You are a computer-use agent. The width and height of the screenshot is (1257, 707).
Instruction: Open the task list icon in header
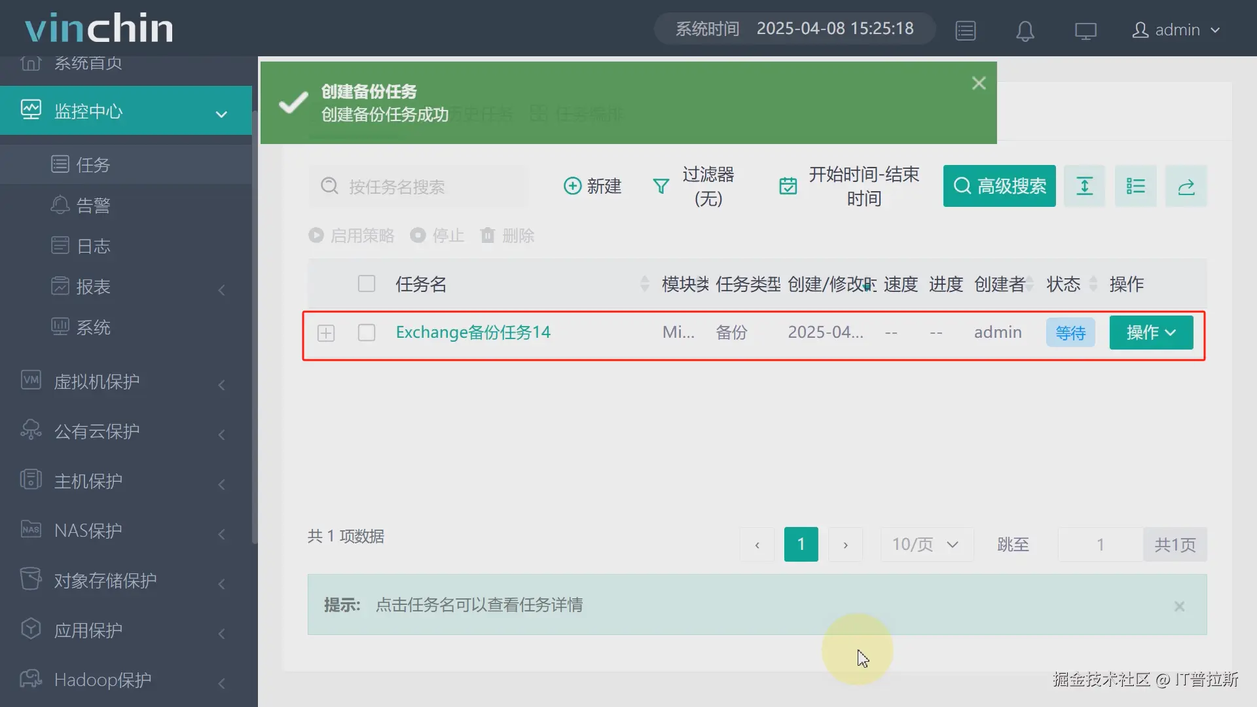coord(966,31)
